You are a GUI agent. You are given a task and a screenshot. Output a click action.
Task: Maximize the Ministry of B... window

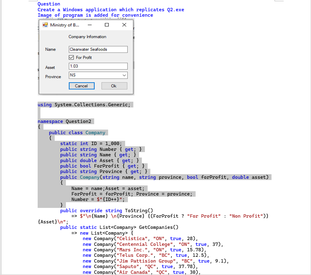click(107, 25)
